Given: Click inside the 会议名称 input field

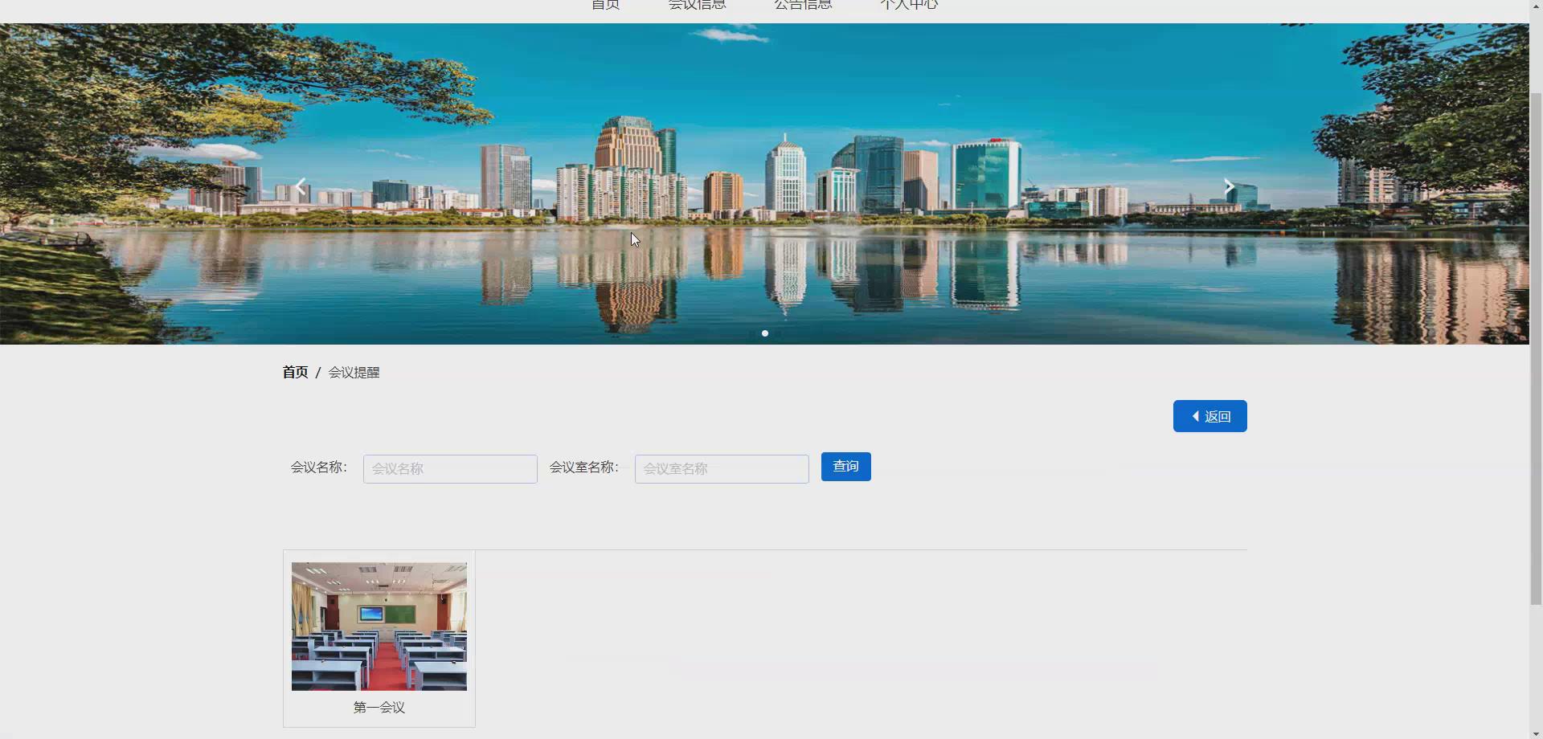Looking at the screenshot, I should coord(449,468).
